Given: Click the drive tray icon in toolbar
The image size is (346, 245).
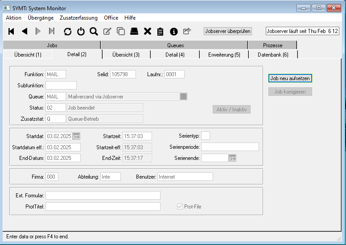Looking at the screenshot, I should [134, 31].
